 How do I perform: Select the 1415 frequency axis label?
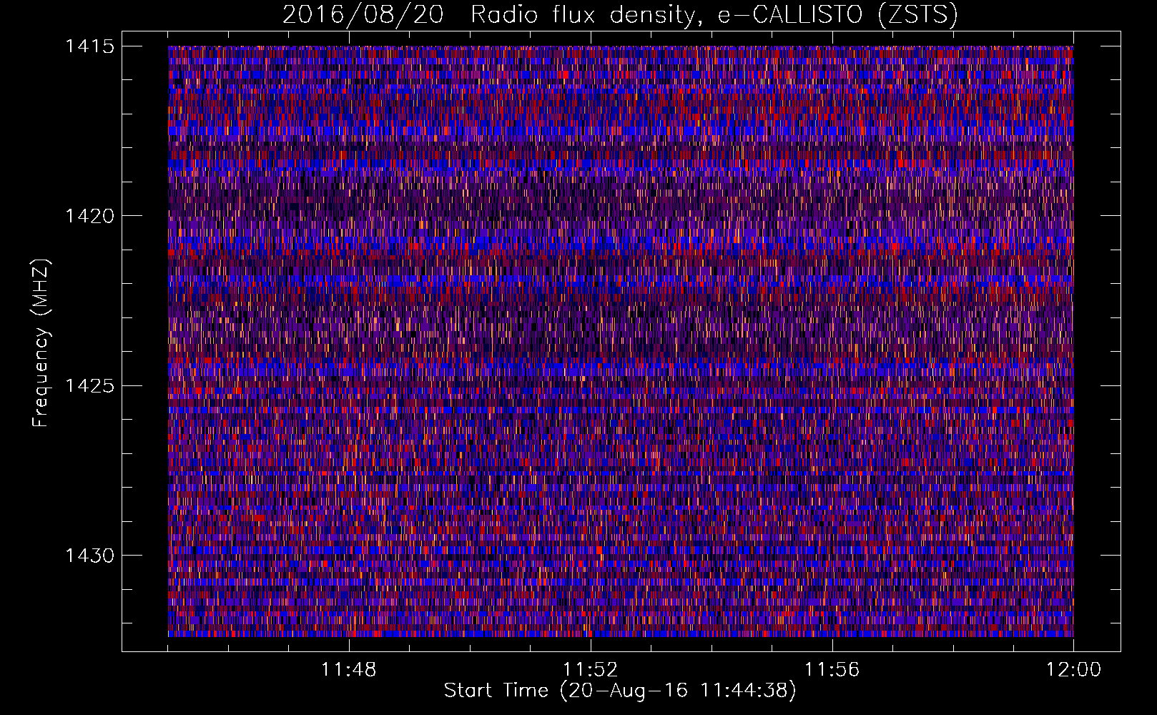pos(89,46)
